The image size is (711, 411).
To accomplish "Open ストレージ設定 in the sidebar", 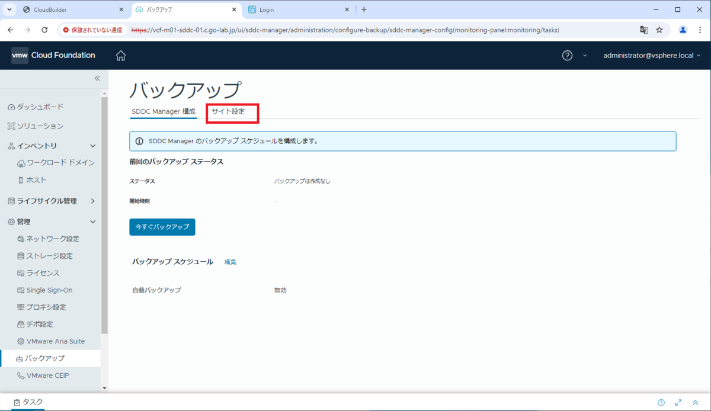I will click(46, 256).
